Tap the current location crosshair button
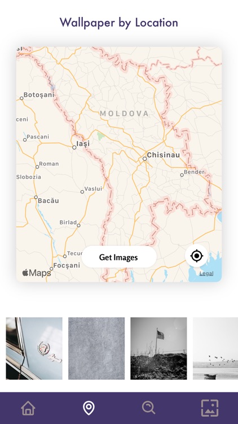 [x=197, y=256]
